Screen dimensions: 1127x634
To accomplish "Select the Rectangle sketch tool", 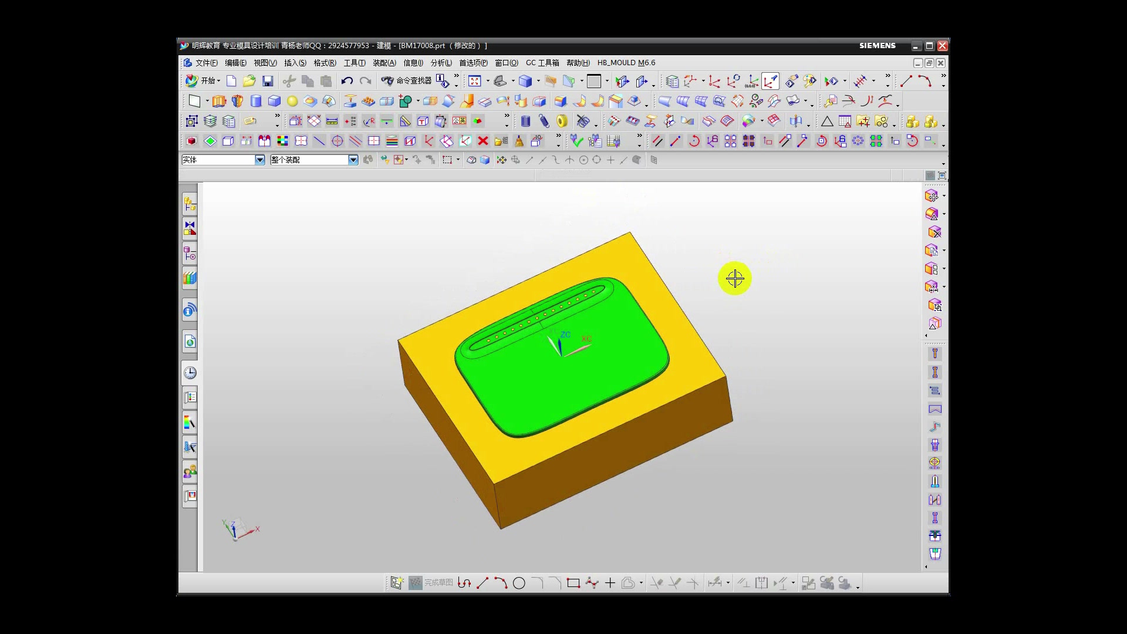I will click(573, 583).
